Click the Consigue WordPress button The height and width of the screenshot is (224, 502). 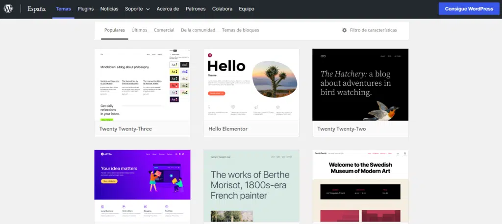point(469,9)
